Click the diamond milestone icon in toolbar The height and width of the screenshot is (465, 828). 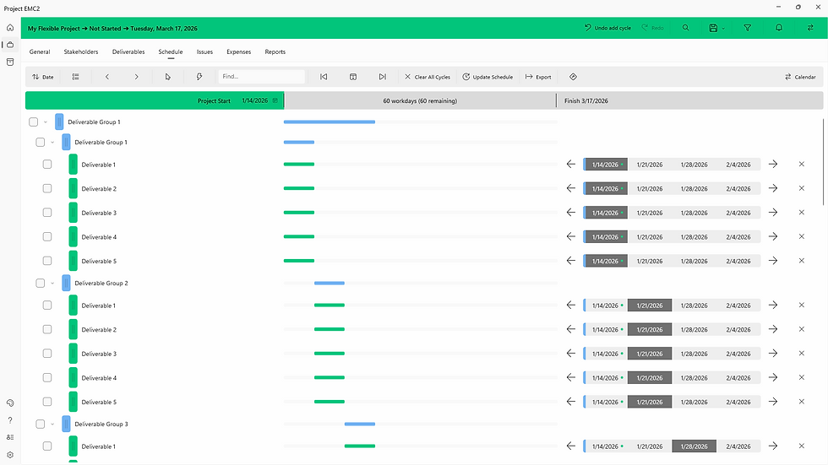coord(573,77)
